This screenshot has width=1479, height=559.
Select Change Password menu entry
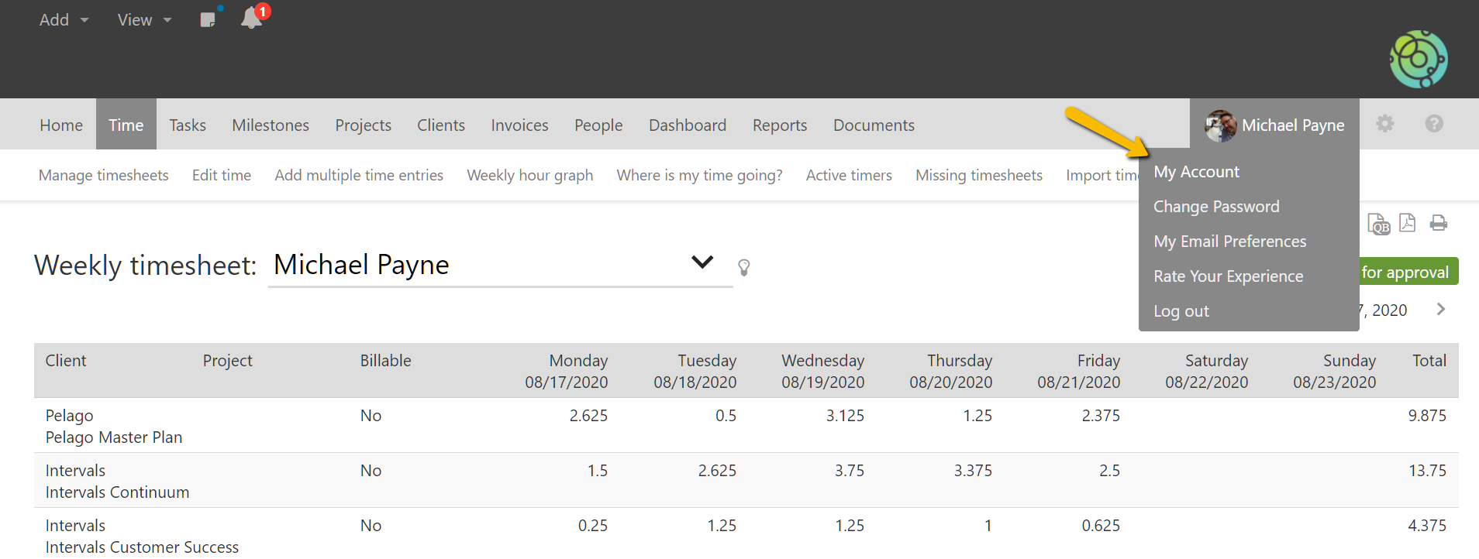click(1215, 207)
